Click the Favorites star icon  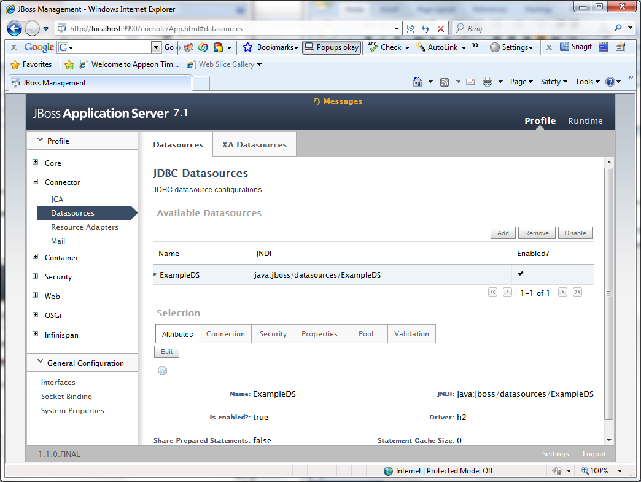pos(15,64)
